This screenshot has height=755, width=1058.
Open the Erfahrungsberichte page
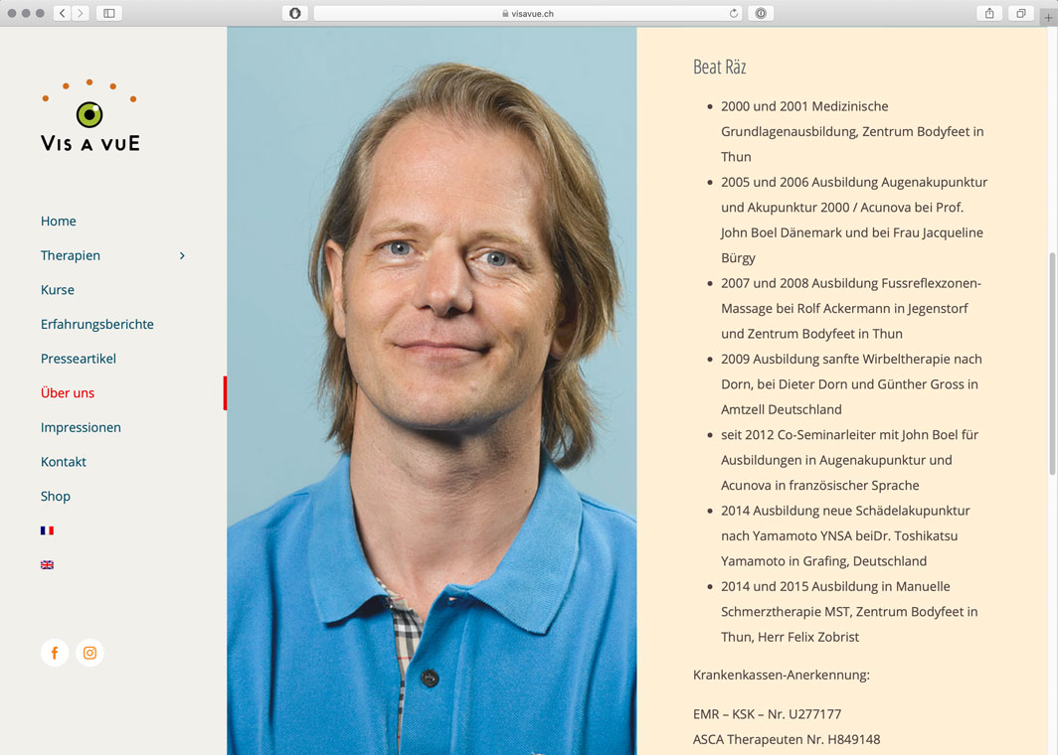click(x=96, y=325)
